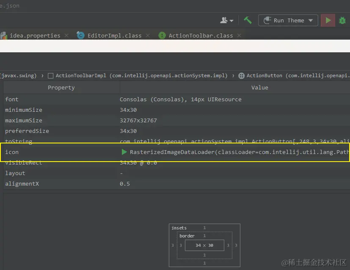This screenshot has width=350, height=270.
Task: Click the RasterizedImageDataLoader value text
Action: tap(240, 152)
